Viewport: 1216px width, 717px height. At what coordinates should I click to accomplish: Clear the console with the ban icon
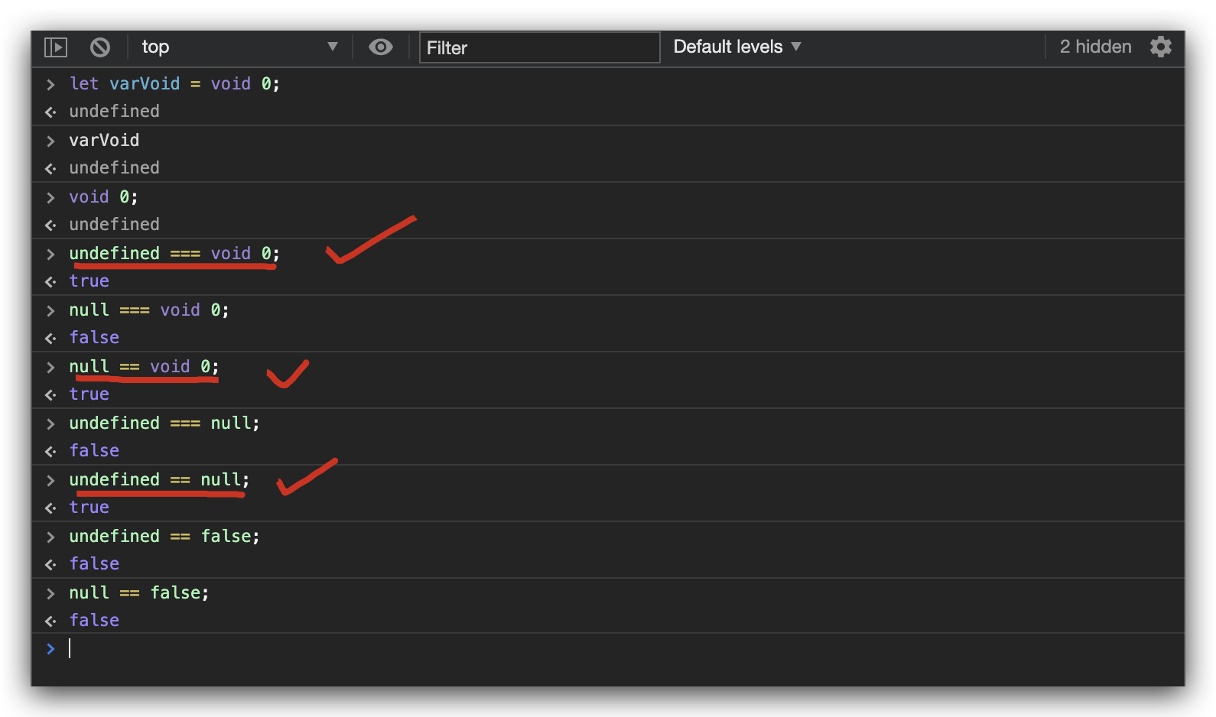[x=100, y=47]
